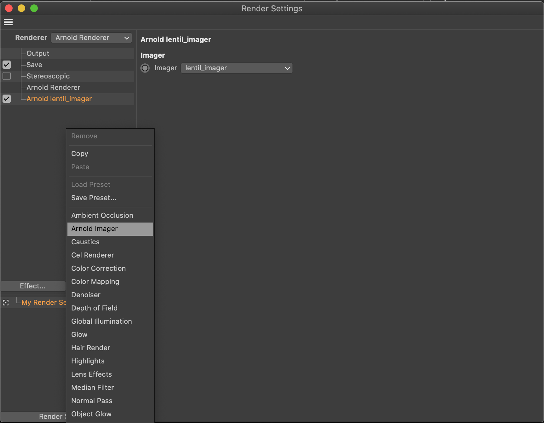Image resolution: width=544 pixels, height=423 pixels.
Task: Add Object Glow effect
Action: (x=110, y=414)
